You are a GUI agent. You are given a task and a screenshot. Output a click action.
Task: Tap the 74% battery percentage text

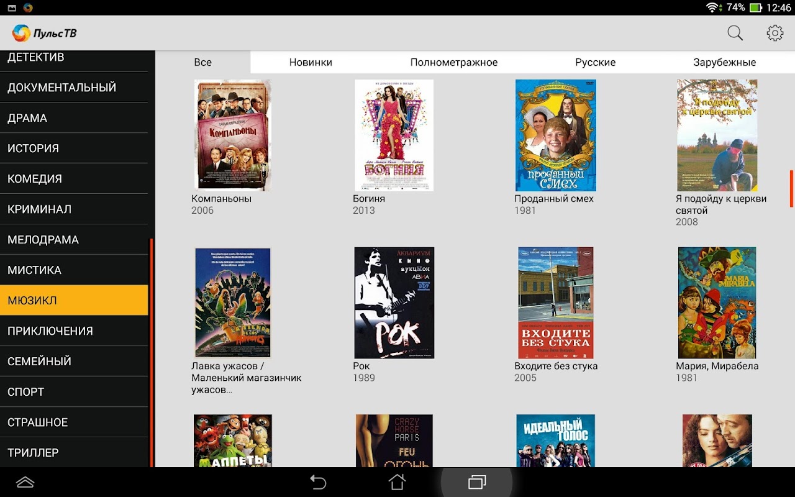(735, 7)
